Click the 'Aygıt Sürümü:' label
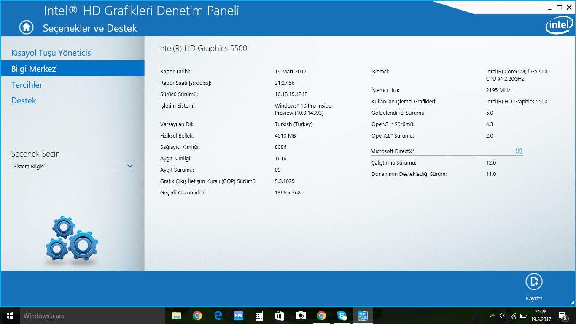This screenshot has height=324, width=576. [x=177, y=170]
